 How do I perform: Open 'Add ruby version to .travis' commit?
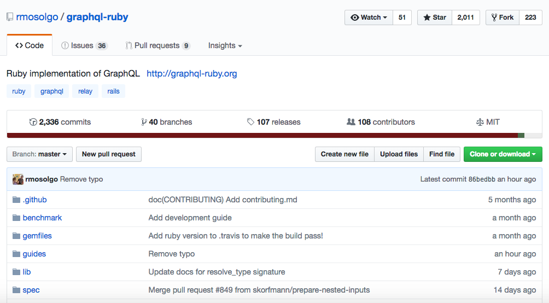236,236
